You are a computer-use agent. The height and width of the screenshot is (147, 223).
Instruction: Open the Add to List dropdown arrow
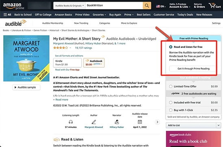219,125
